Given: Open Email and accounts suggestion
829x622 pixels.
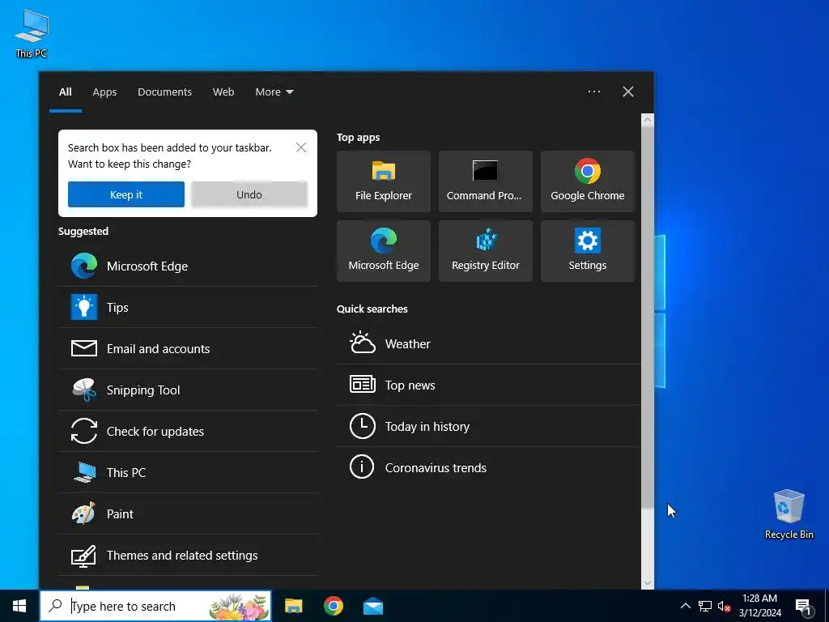Looking at the screenshot, I should (x=188, y=348).
